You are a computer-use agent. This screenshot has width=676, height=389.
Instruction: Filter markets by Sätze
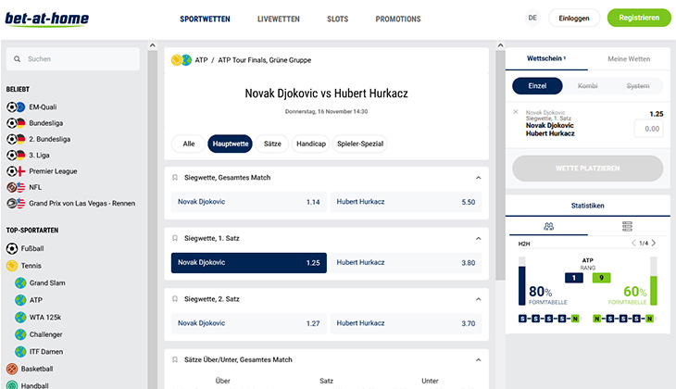pos(272,144)
